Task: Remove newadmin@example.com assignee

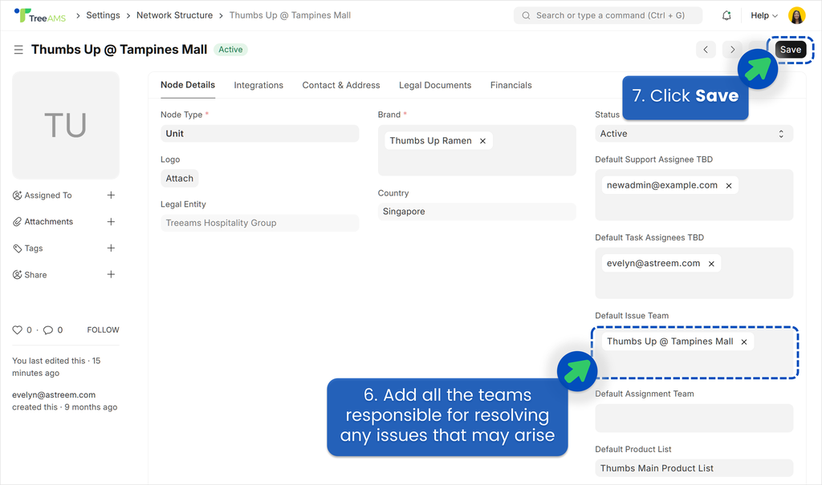Action: click(729, 185)
